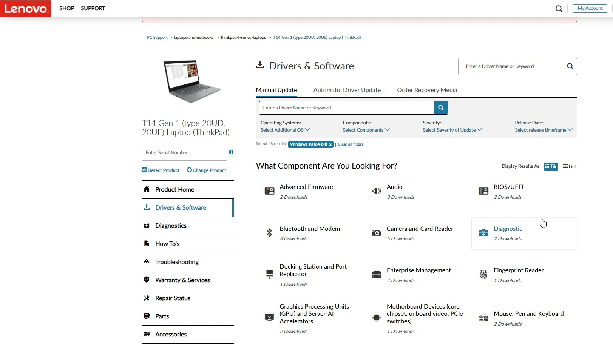Open T14 Gen 1 breadcrumb link
Screen dimensions: 613x344
[317, 38]
